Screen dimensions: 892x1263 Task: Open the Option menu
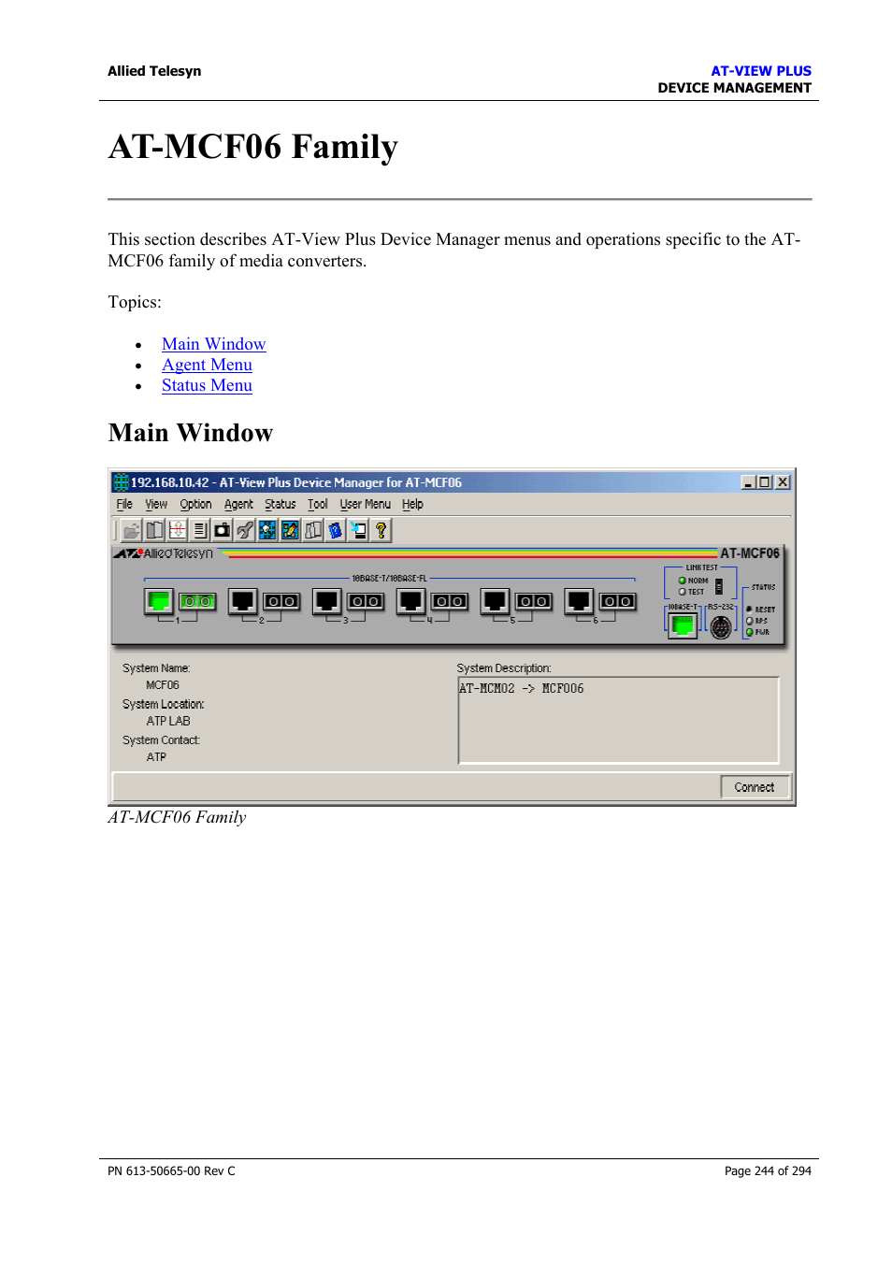point(195,504)
